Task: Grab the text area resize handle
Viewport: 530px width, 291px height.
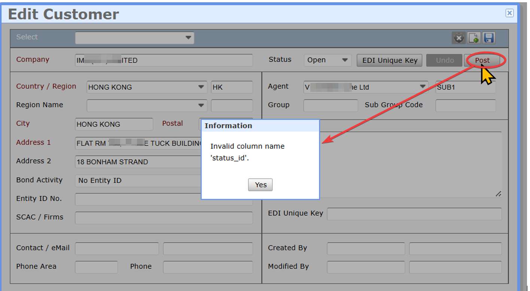Action: (498, 194)
